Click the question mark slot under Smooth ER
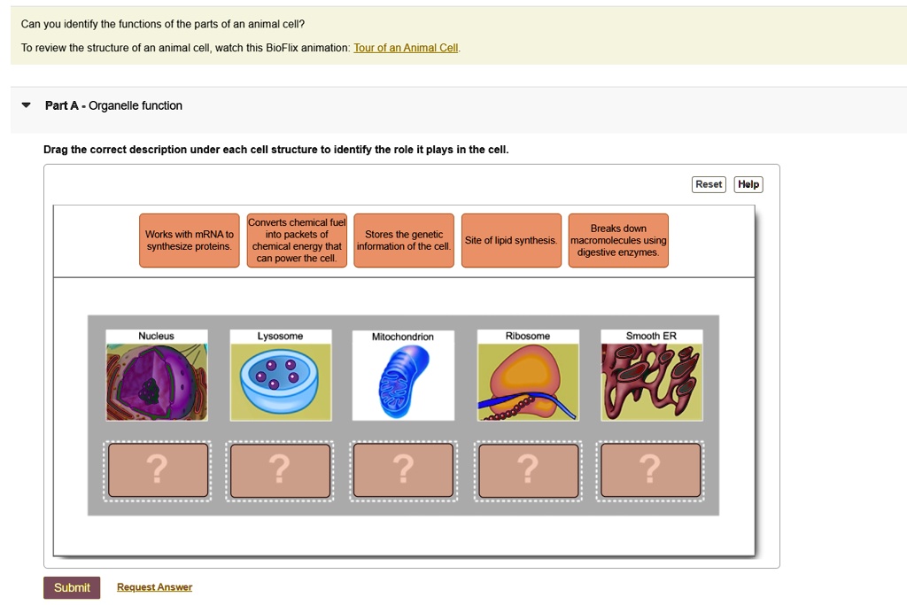Image resolution: width=907 pixels, height=605 pixels. coord(650,471)
